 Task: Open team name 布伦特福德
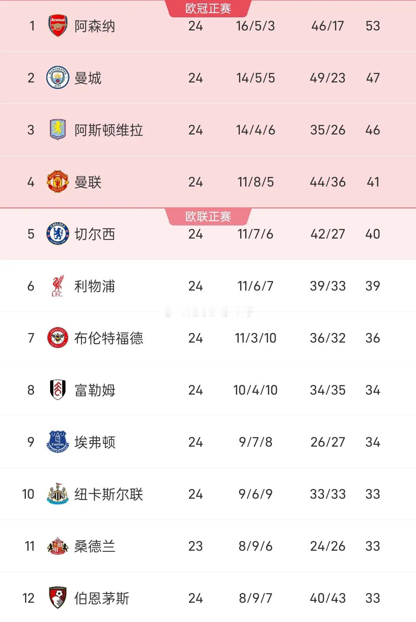pos(109,338)
